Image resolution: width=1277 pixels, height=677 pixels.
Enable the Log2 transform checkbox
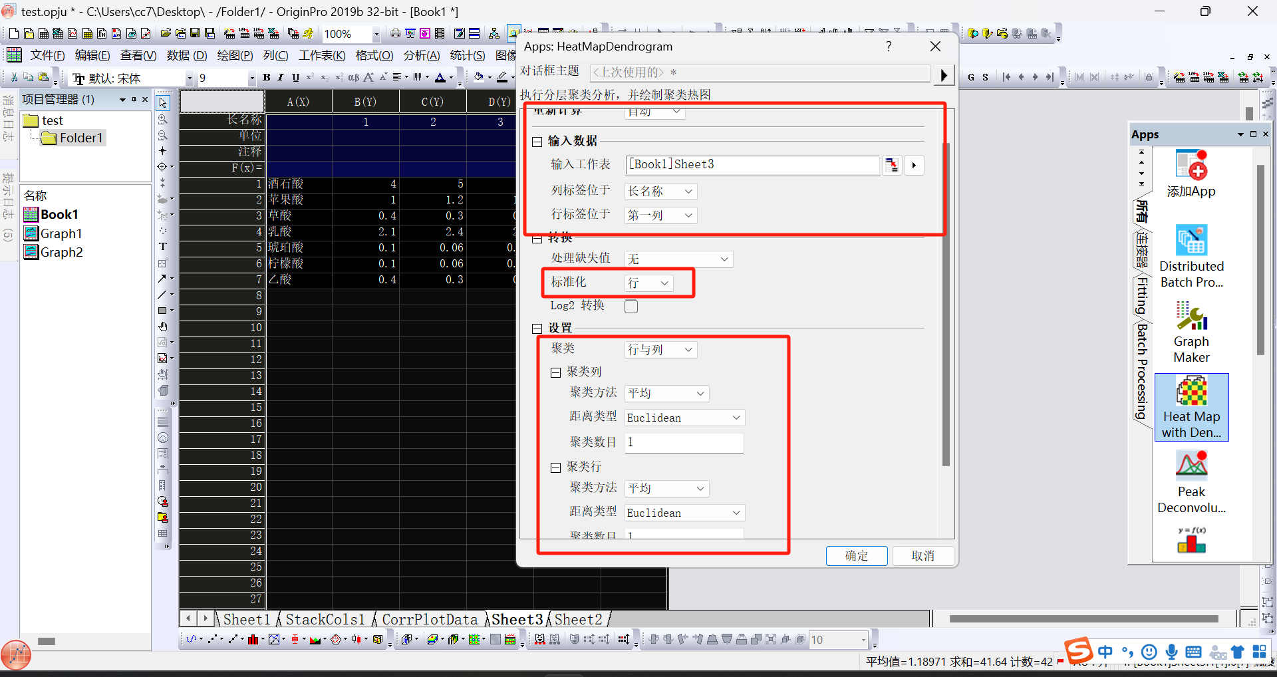pyautogui.click(x=631, y=307)
